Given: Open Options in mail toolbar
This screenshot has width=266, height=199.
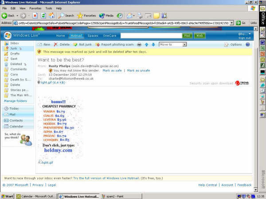Looking at the screenshot, I should click(233, 45).
